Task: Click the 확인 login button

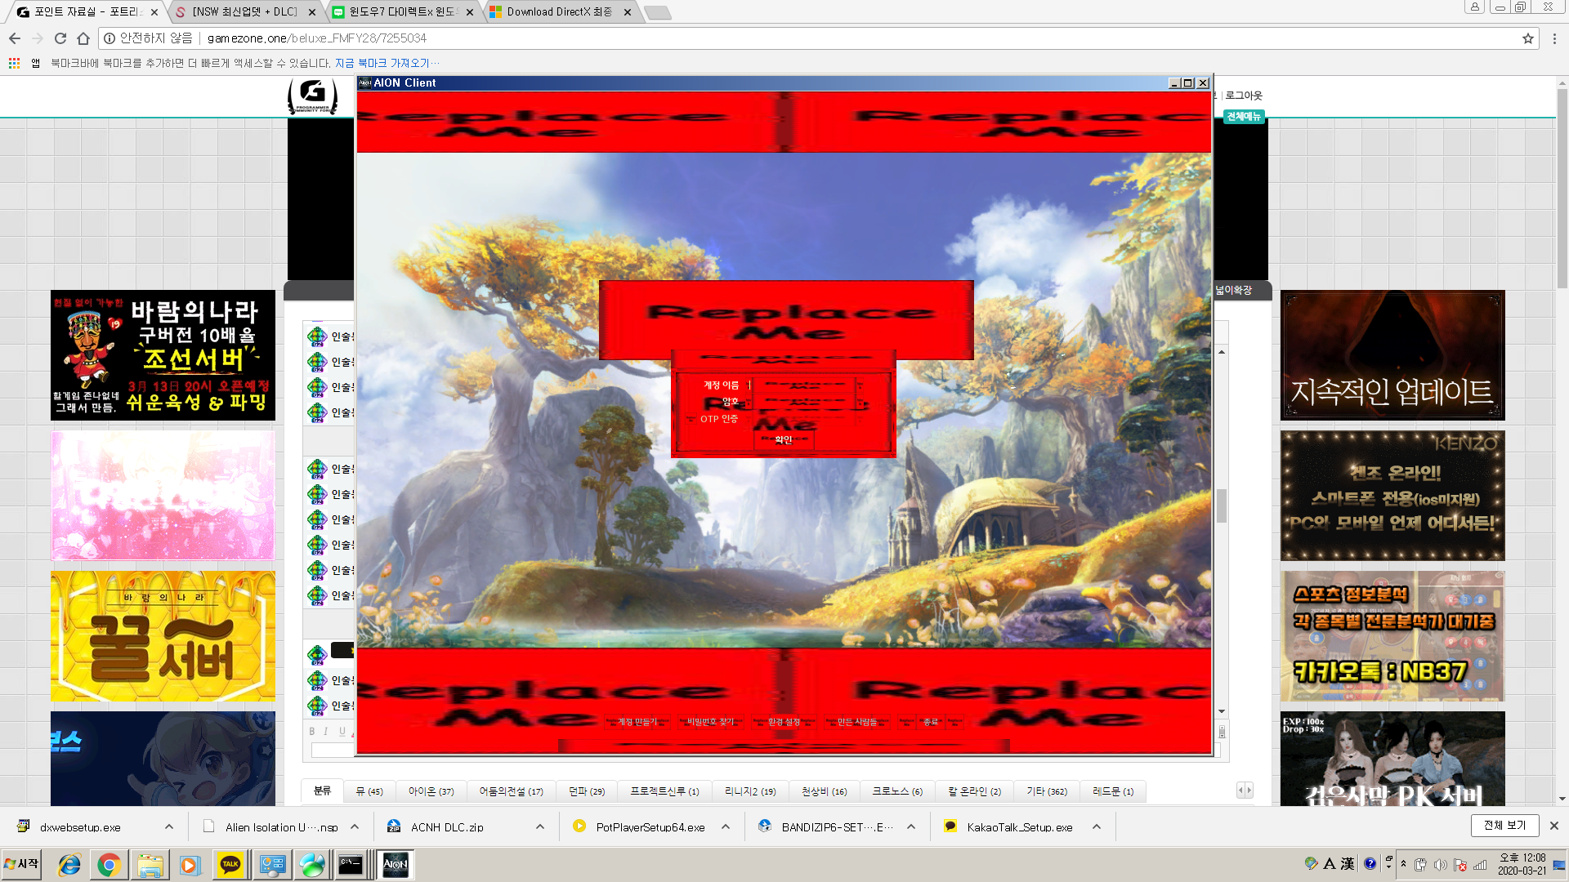Action: [783, 440]
